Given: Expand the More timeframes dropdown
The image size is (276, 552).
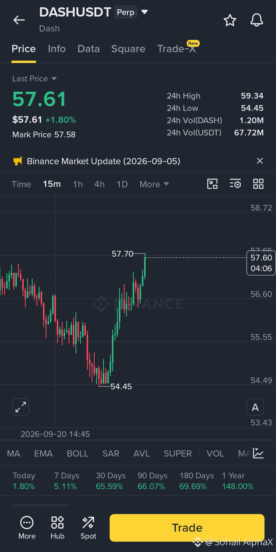Looking at the screenshot, I should [x=154, y=184].
